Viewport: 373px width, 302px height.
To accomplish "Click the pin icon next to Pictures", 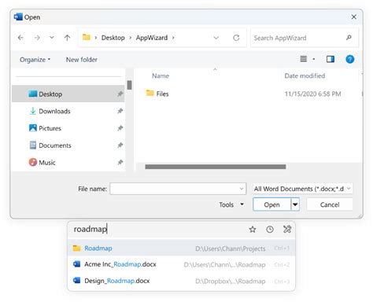I will tap(120, 128).
